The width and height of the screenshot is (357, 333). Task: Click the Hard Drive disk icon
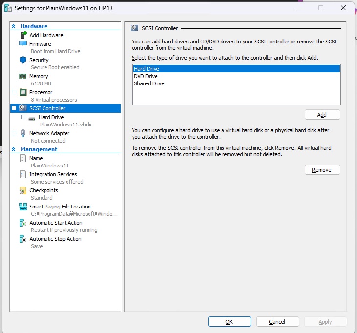32,118
